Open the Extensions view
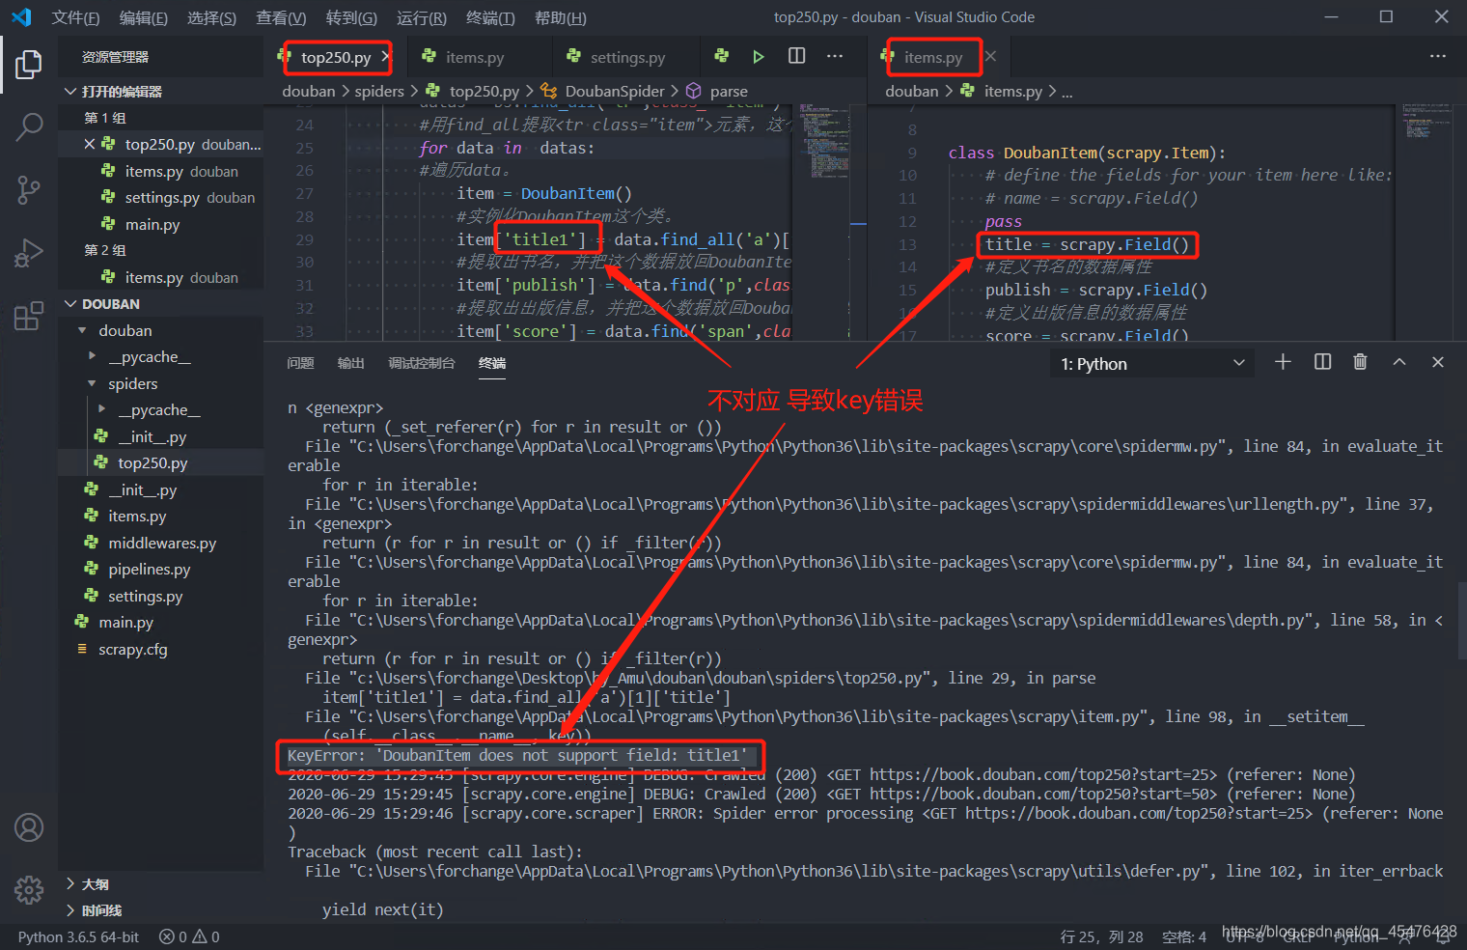 (29, 315)
